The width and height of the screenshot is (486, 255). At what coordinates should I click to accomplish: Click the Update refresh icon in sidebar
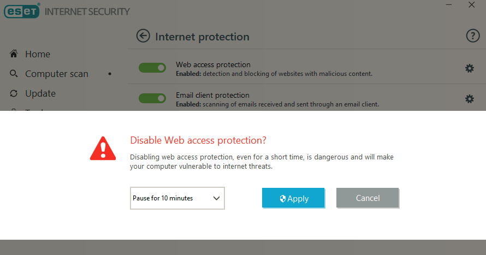[14, 93]
